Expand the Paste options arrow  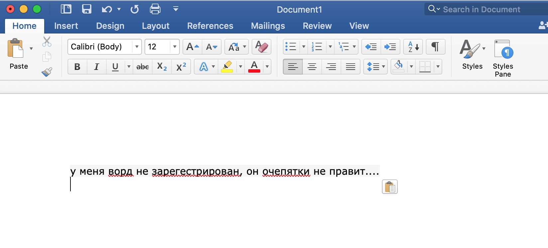point(31,48)
